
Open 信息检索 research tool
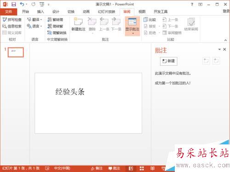pos(12,26)
